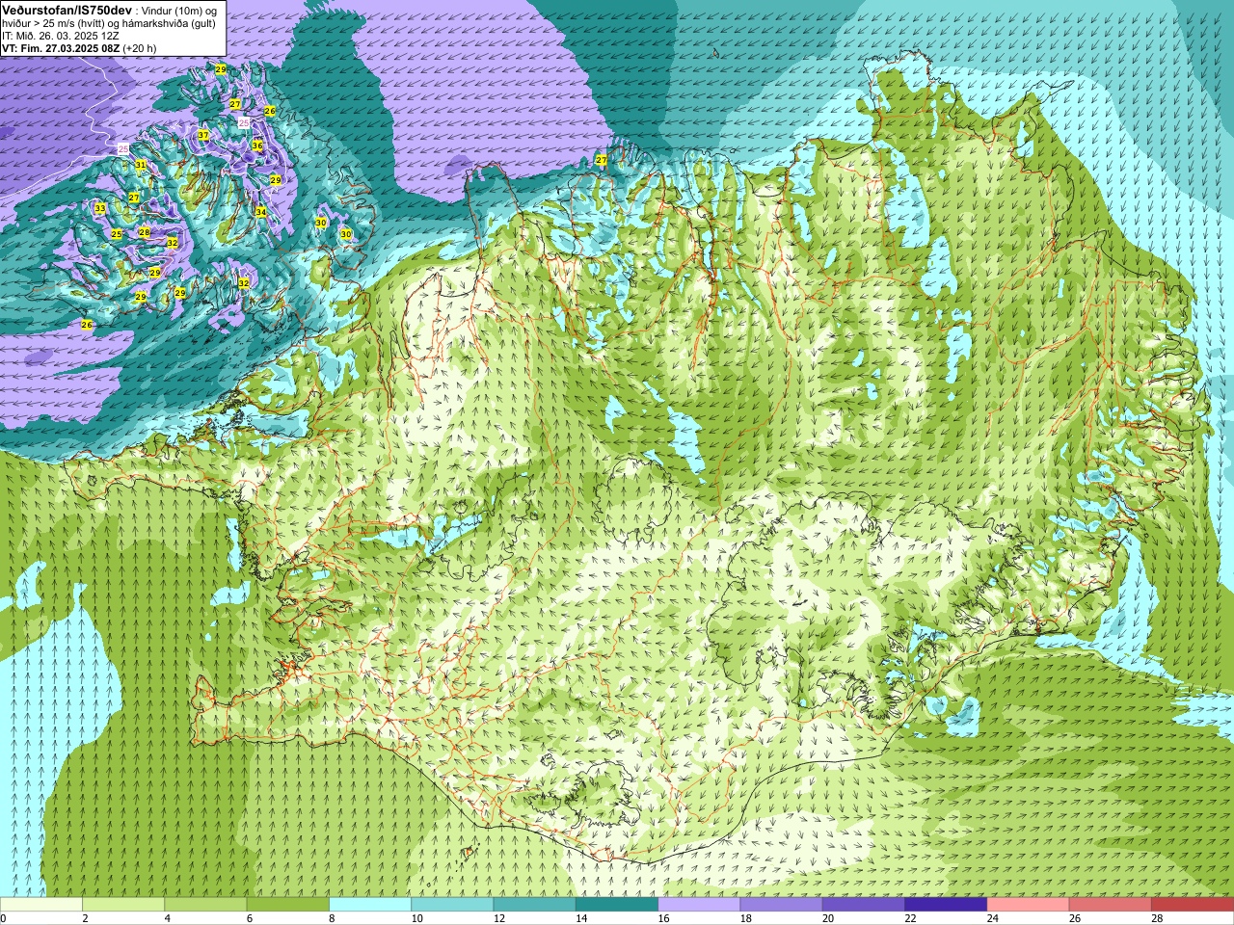Viewport: 1234px width, 925px height.
Task: Click the "VT: Fim. 27.03.2025 08Z" valid time
Action: [x=61, y=48]
